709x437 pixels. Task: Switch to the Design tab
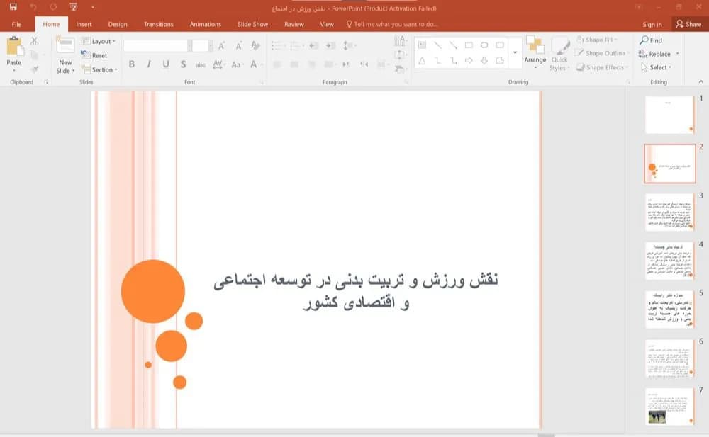(118, 24)
